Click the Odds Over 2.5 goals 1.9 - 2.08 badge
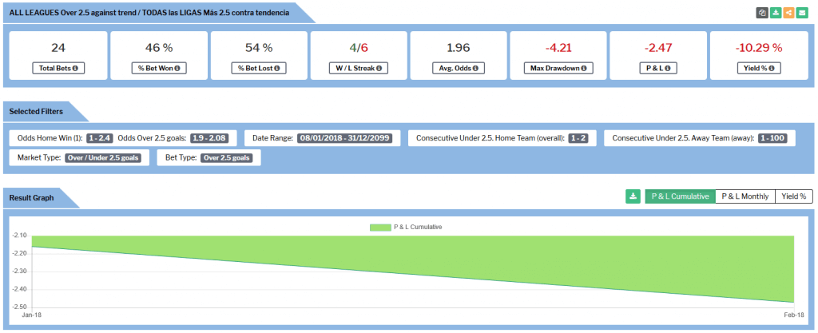Image resolution: width=818 pixels, height=333 pixels. coord(211,139)
